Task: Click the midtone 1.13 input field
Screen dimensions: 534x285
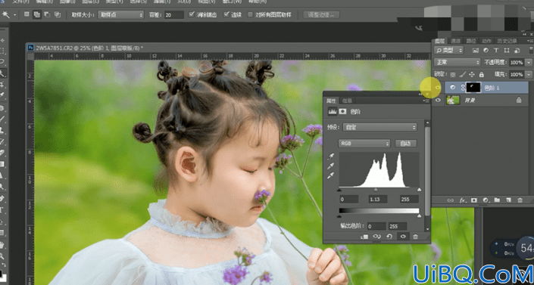Action: [378, 200]
